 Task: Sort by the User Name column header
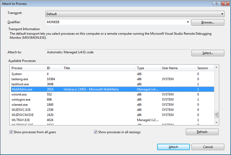(178, 68)
